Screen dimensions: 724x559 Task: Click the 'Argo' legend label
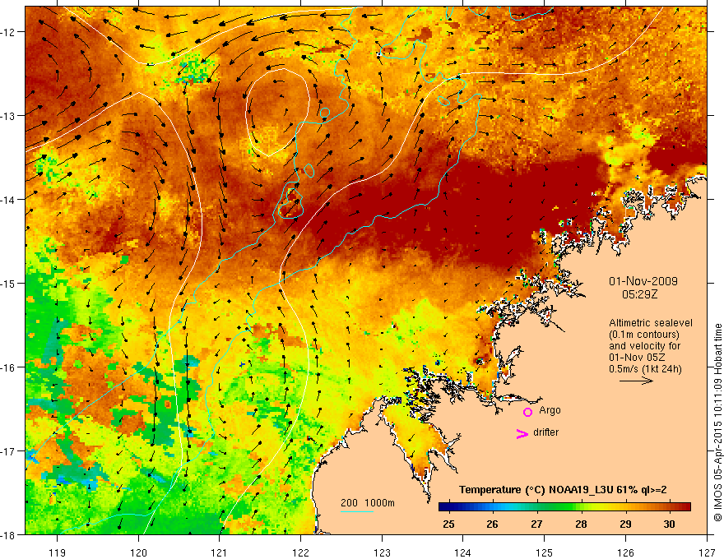coord(550,410)
